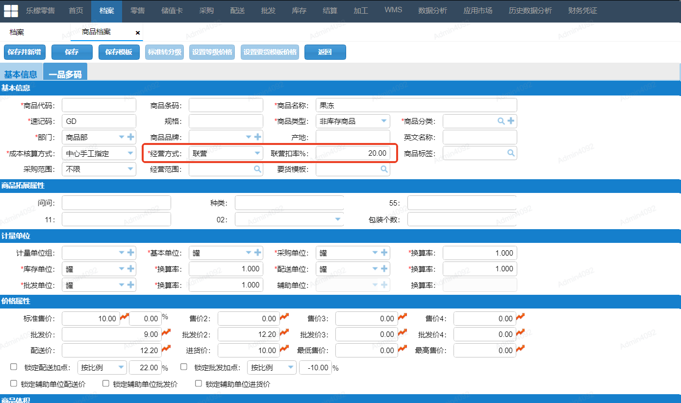Open price trend icon for 最高售价

[x=520, y=349]
